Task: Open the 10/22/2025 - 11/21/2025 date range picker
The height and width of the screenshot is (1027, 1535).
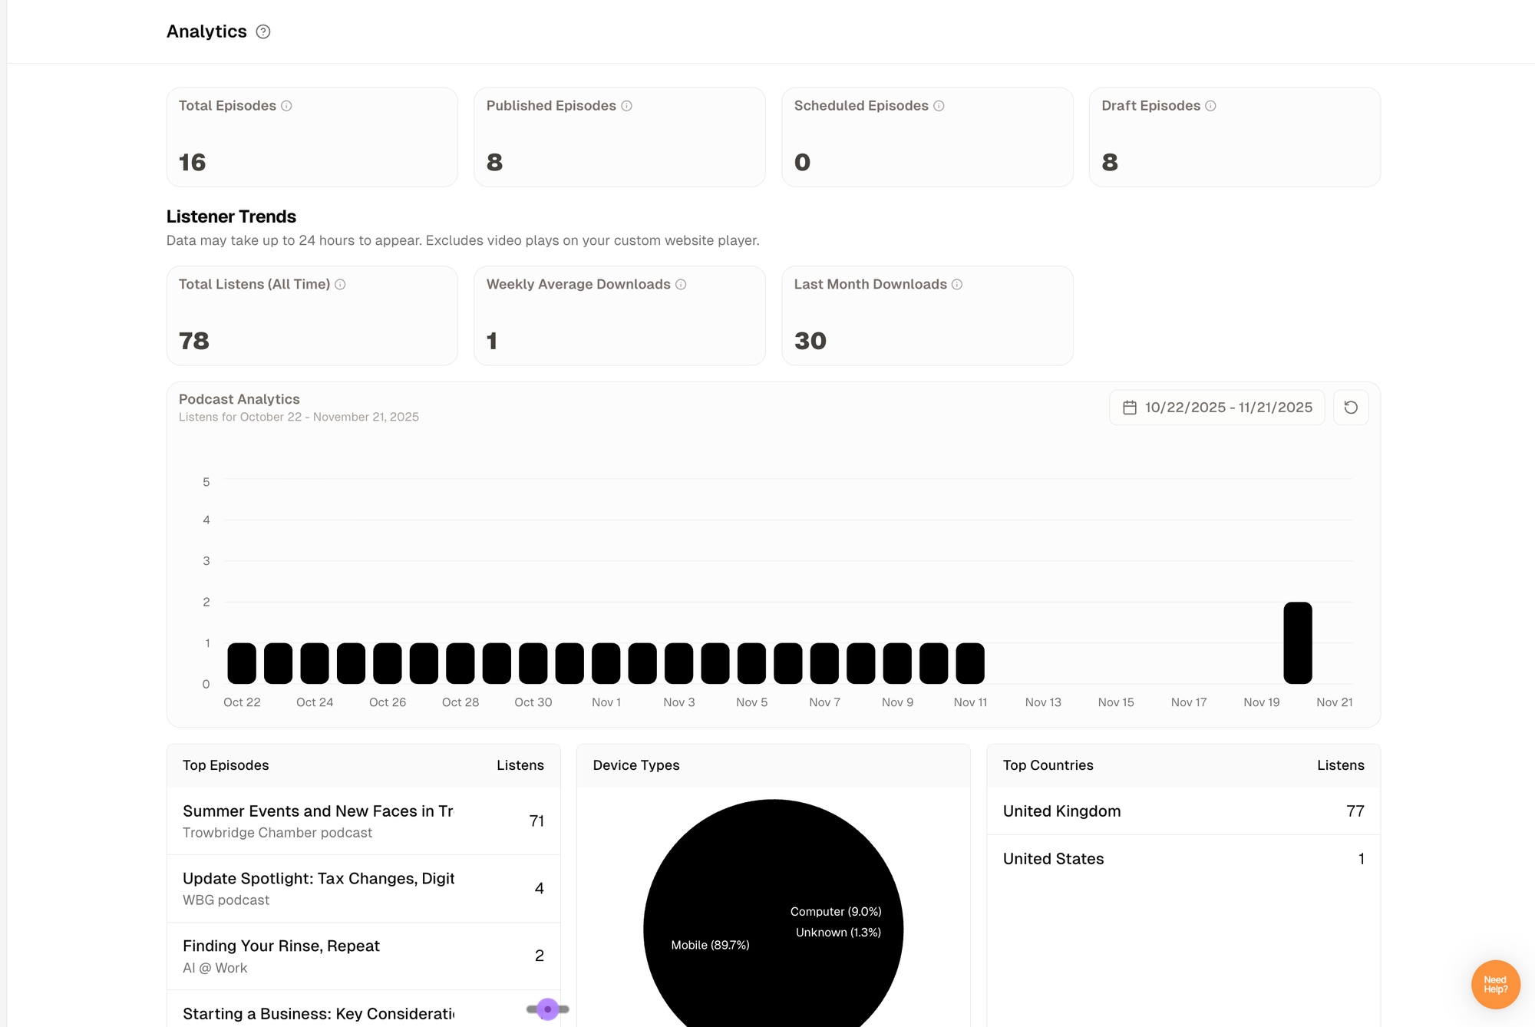Action: pos(1217,408)
